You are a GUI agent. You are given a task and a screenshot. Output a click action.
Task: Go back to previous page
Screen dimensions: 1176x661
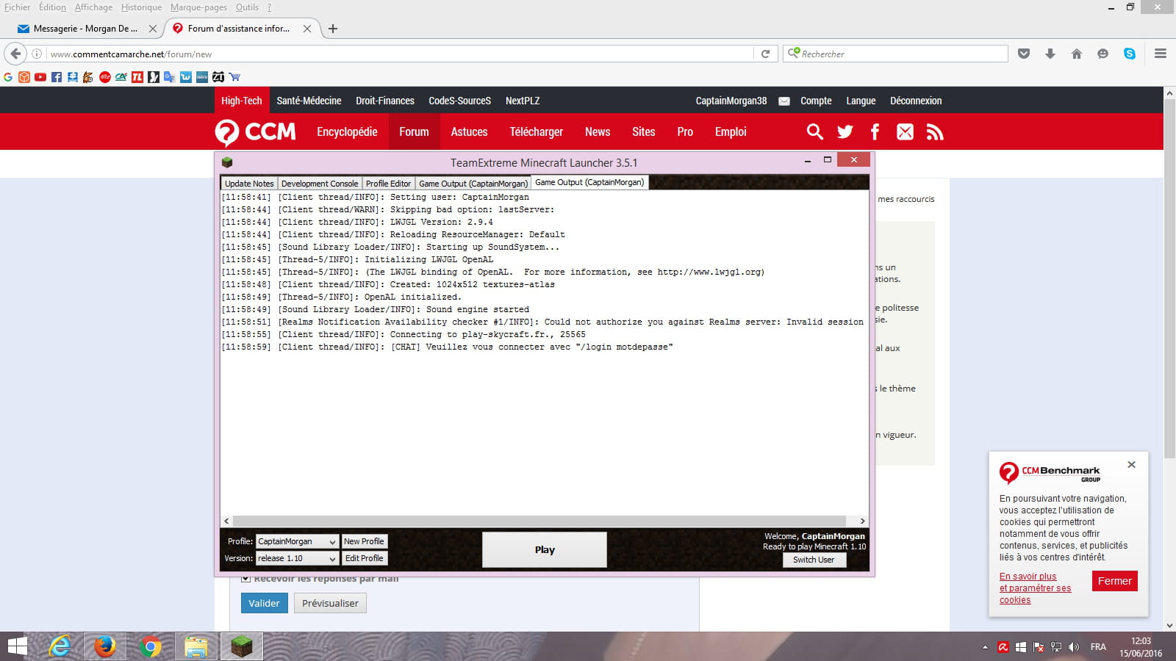[x=15, y=54]
